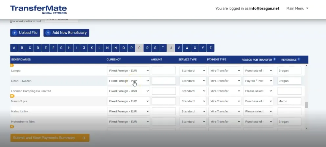This screenshot has height=147, width=326.
Task: Jump to beneficiaries starting with G
Action: (x=61, y=48)
